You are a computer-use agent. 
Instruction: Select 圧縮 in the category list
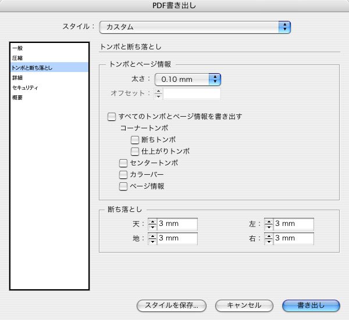click(49, 58)
